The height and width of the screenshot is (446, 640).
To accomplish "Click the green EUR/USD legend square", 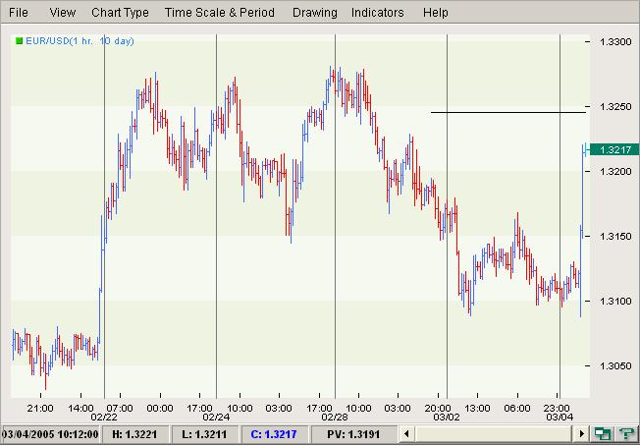I will click(19, 41).
